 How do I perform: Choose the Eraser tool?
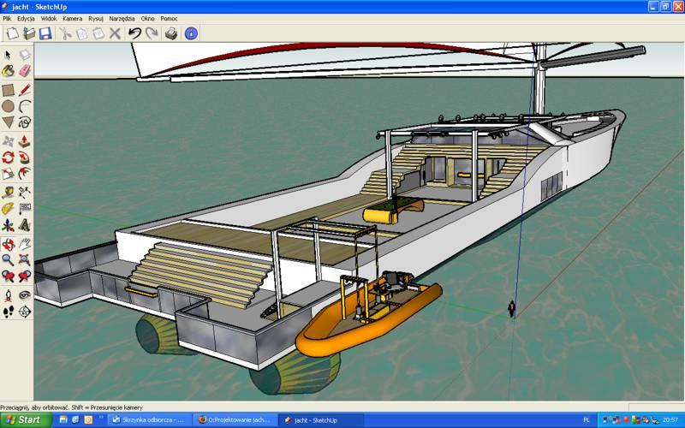pyautogui.click(x=24, y=71)
